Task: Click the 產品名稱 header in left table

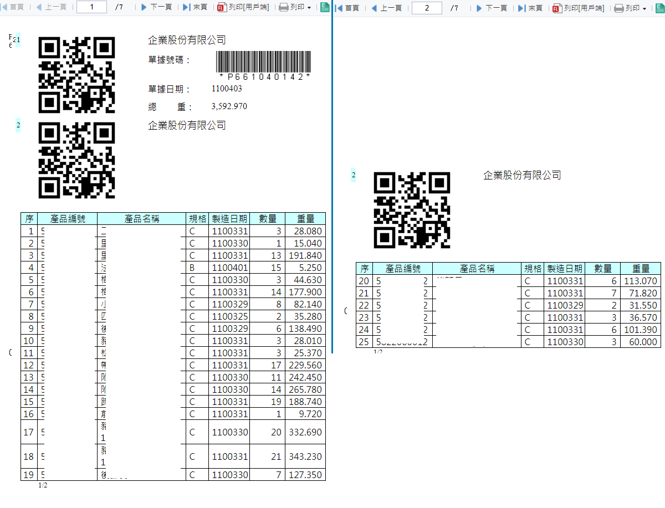Action: point(142,219)
